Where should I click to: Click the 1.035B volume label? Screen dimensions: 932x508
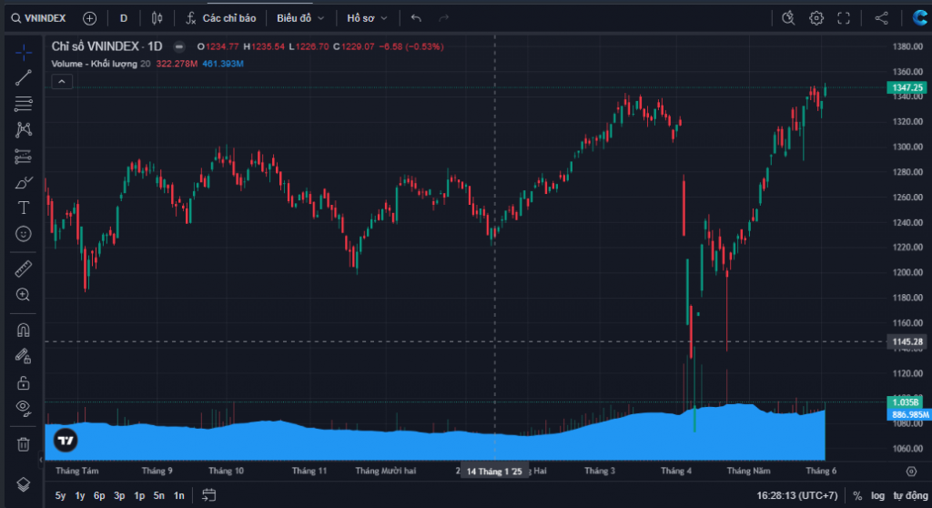pyautogui.click(x=904, y=402)
